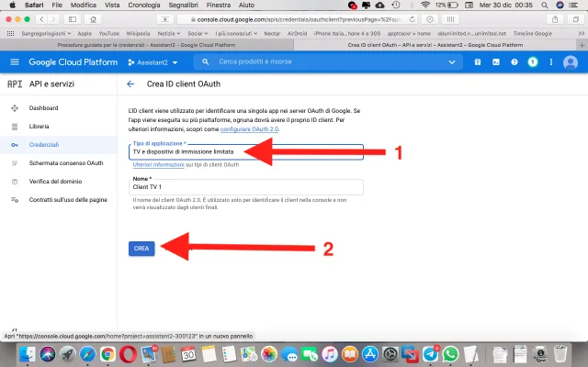
Task: Open Dashboard in the API sidebar
Action: pos(45,108)
